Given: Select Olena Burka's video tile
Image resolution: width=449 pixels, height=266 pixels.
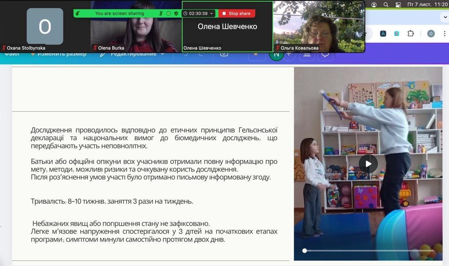Looking at the screenshot, I should click(136, 27).
